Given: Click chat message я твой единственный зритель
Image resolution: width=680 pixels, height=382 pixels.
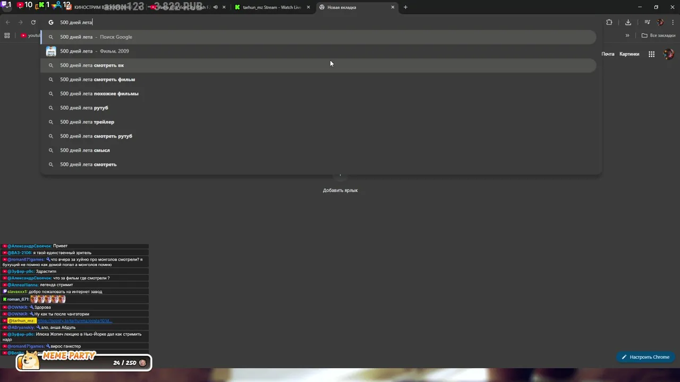Looking at the screenshot, I should (x=62, y=253).
